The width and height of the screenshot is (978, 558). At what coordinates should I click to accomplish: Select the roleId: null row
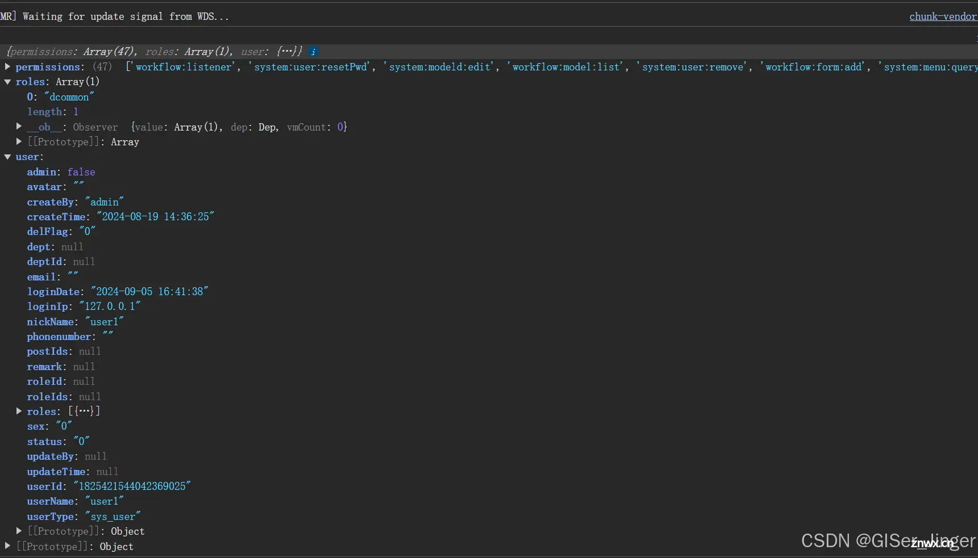pos(61,381)
